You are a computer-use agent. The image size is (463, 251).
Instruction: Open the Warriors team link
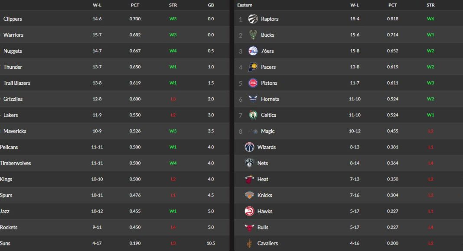click(13, 35)
